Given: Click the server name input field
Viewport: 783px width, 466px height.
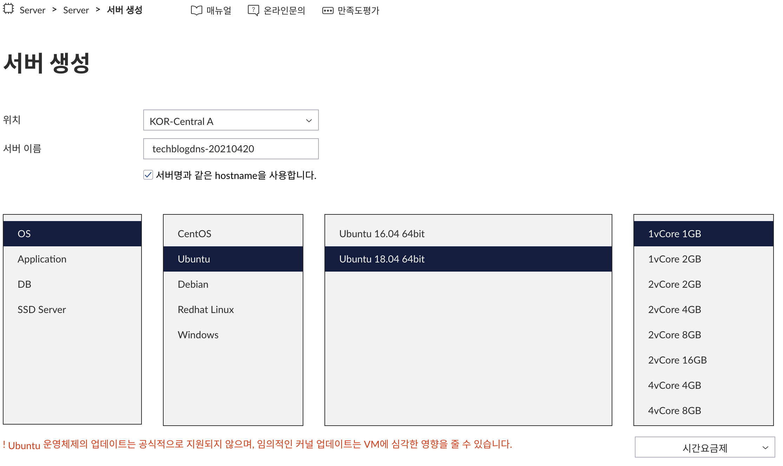Looking at the screenshot, I should (231, 149).
